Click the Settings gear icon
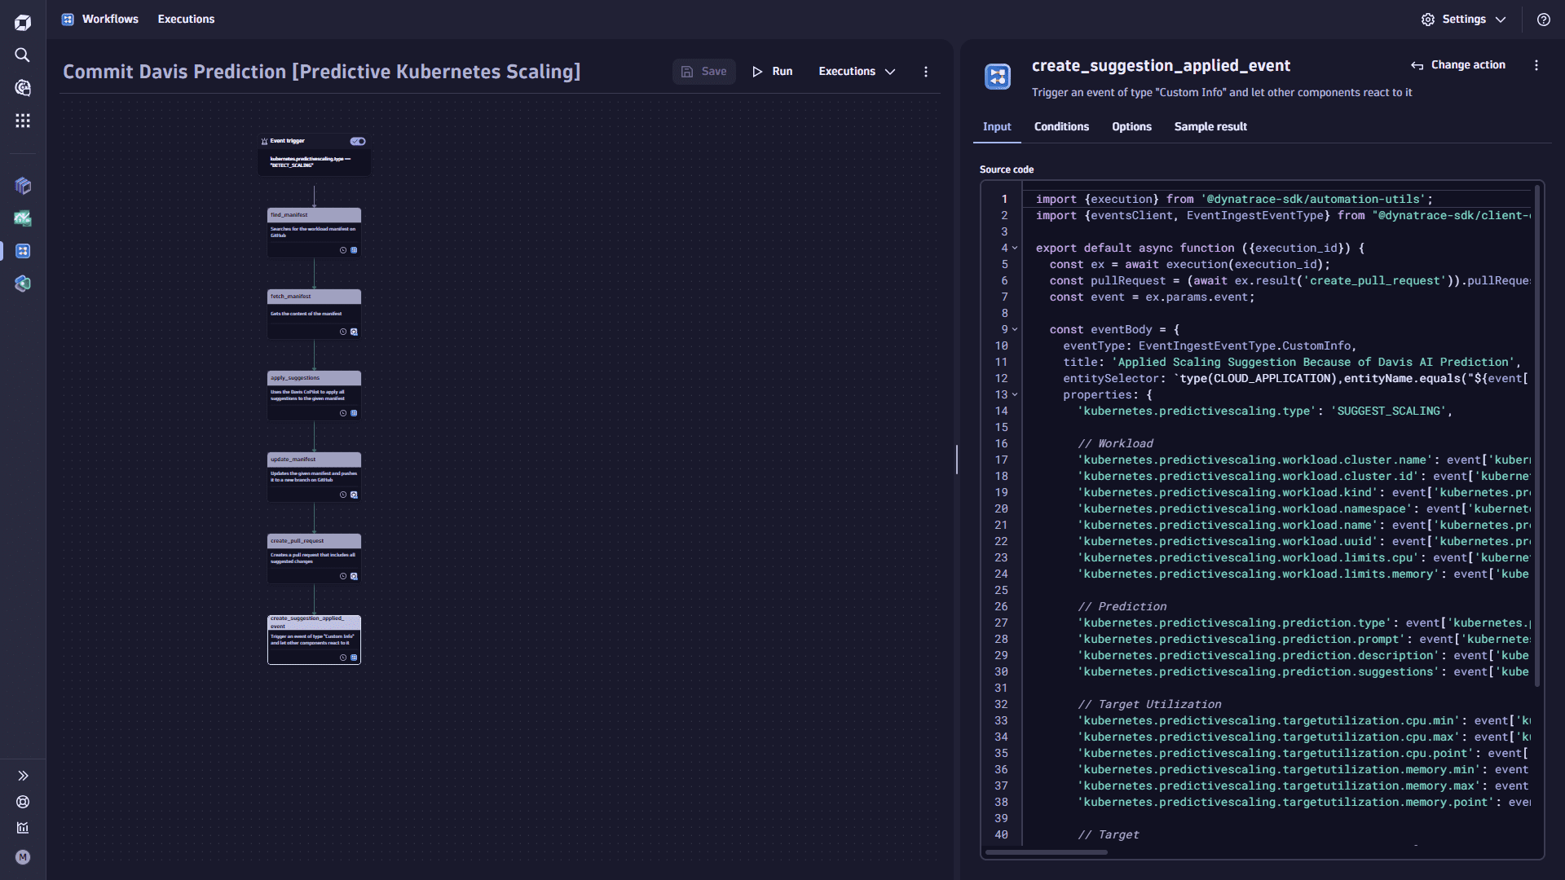The image size is (1565, 880). tap(1428, 20)
